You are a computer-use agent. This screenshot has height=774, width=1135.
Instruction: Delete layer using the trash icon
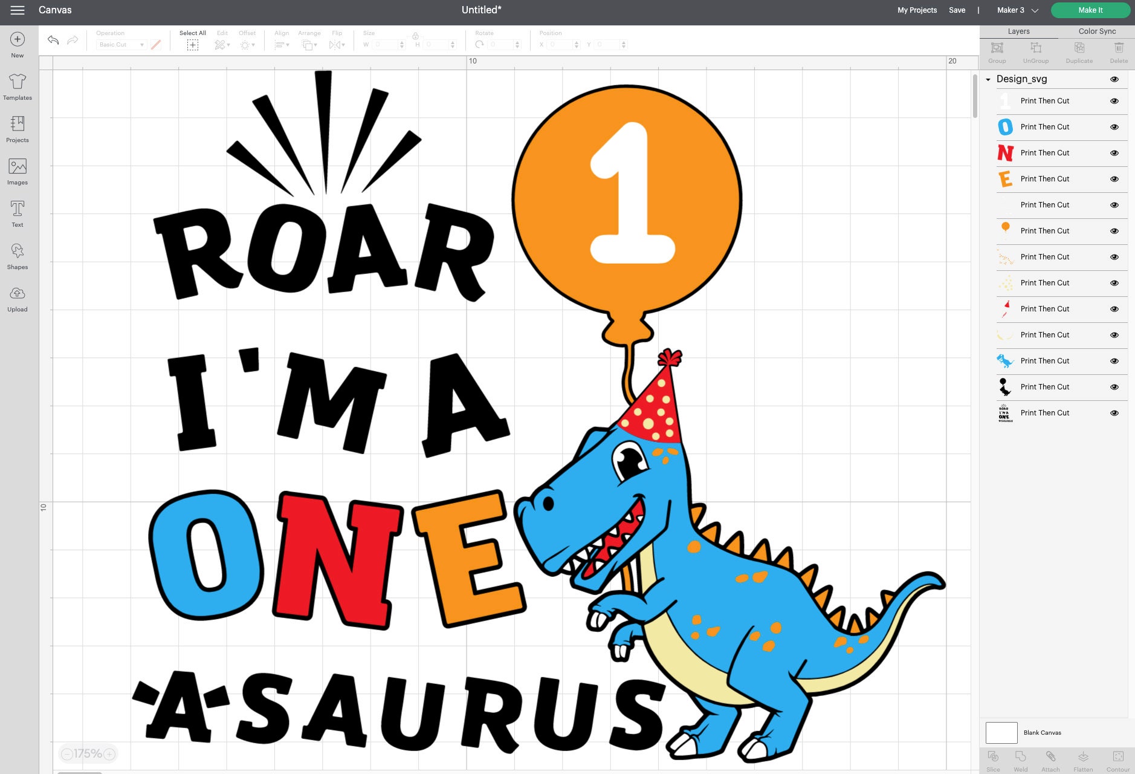tap(1119, 51)
